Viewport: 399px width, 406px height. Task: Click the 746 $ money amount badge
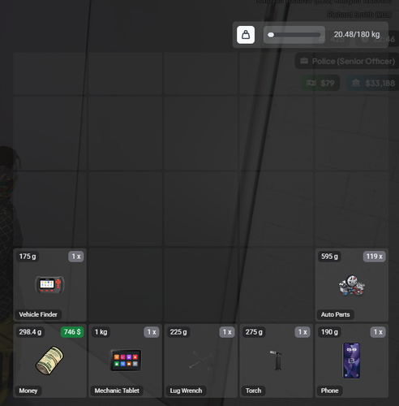[x=72, y=332]
